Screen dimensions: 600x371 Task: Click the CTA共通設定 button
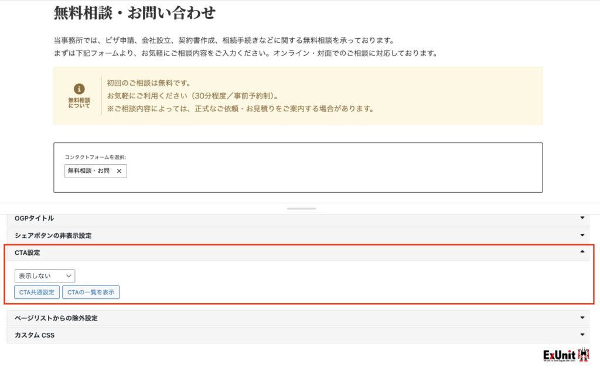tap(36, 292)
